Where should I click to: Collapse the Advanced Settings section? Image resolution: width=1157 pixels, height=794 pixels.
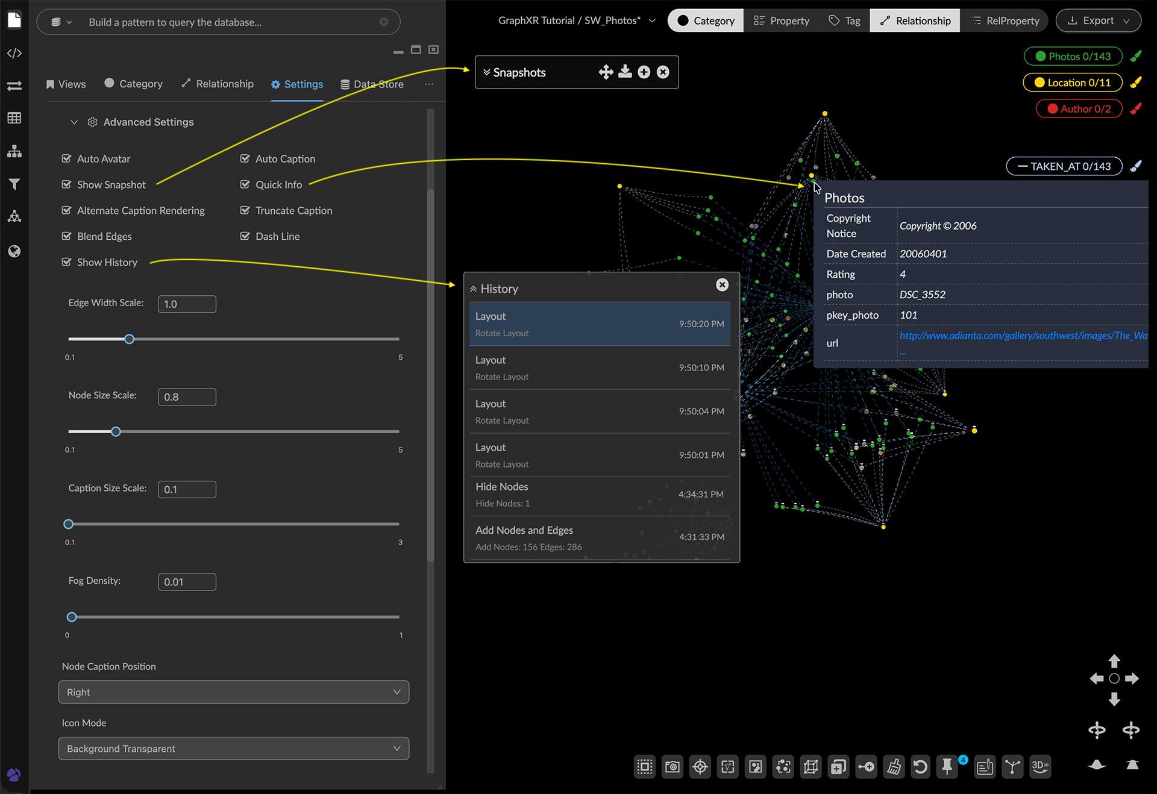(74, 122)
